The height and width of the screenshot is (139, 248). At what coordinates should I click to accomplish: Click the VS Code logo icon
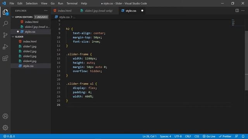tap(4, 3)
